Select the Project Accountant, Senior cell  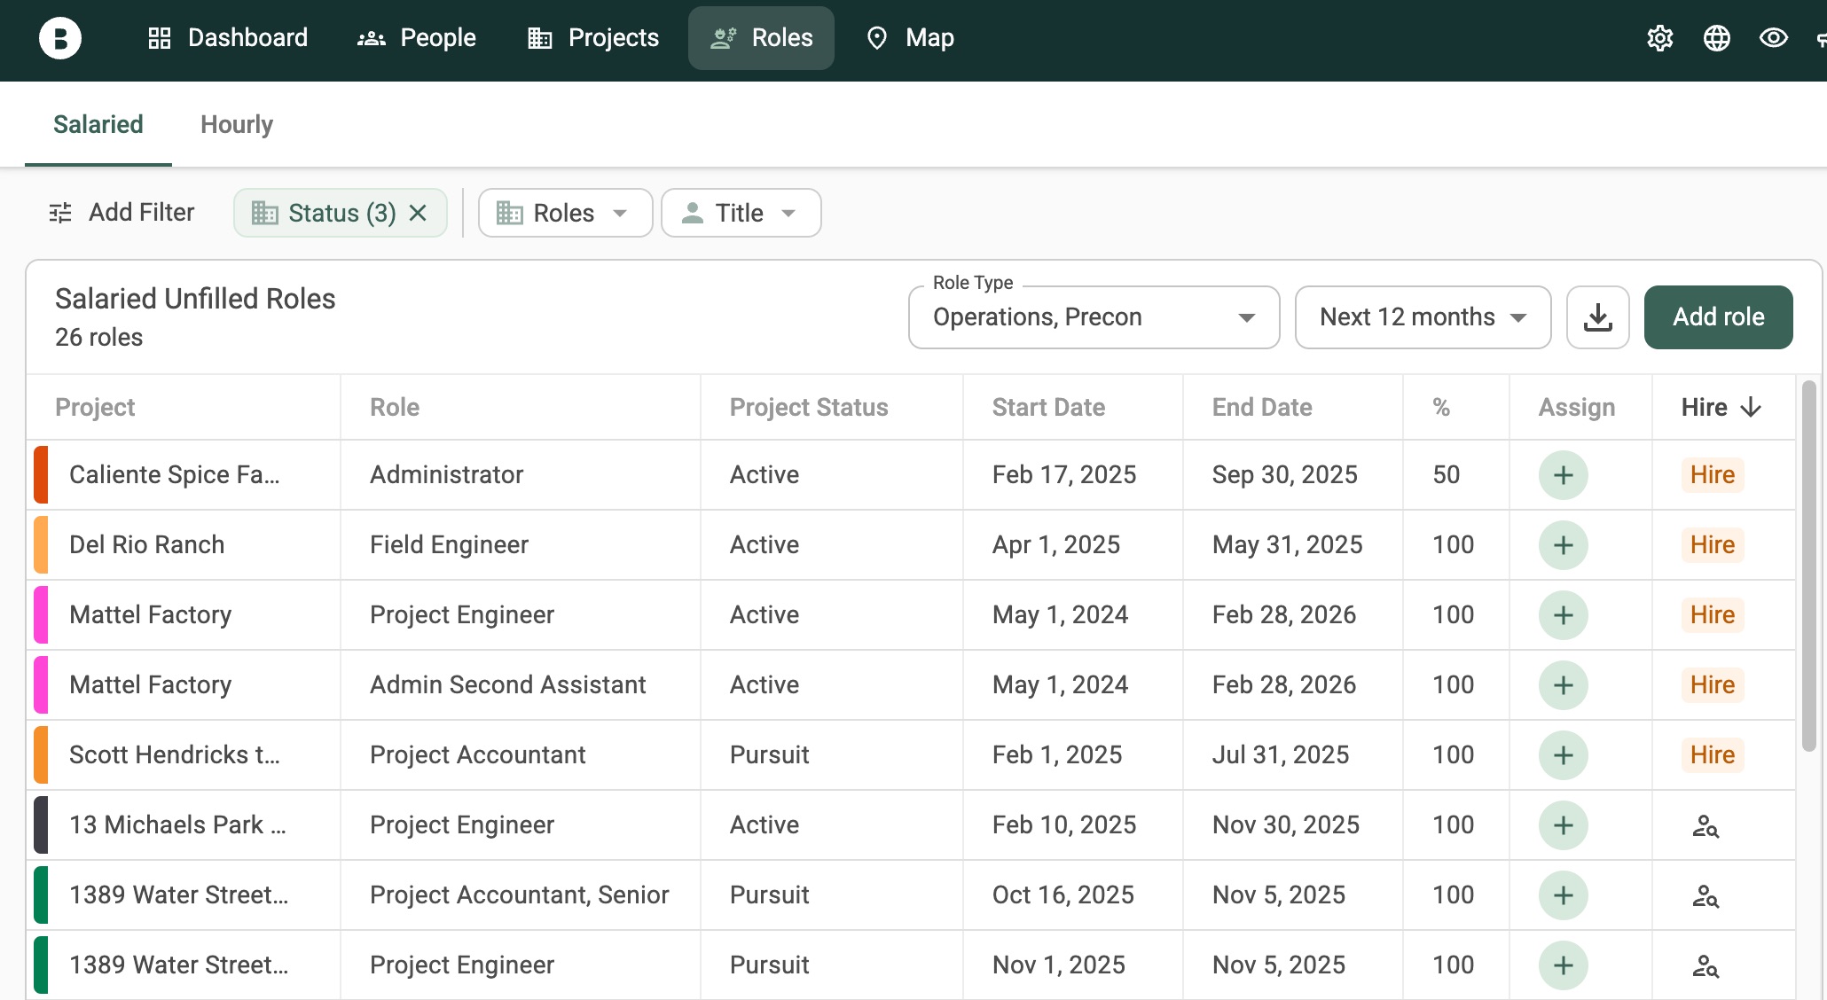[x=519, y=895]
